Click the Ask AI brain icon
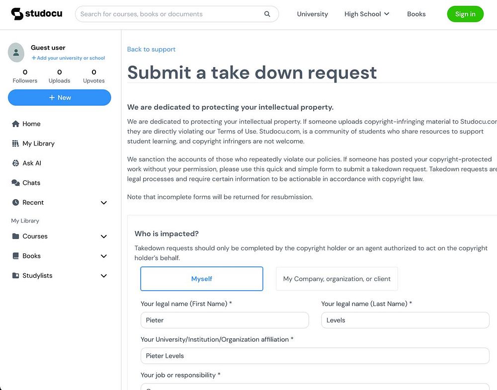 point(15,163)
